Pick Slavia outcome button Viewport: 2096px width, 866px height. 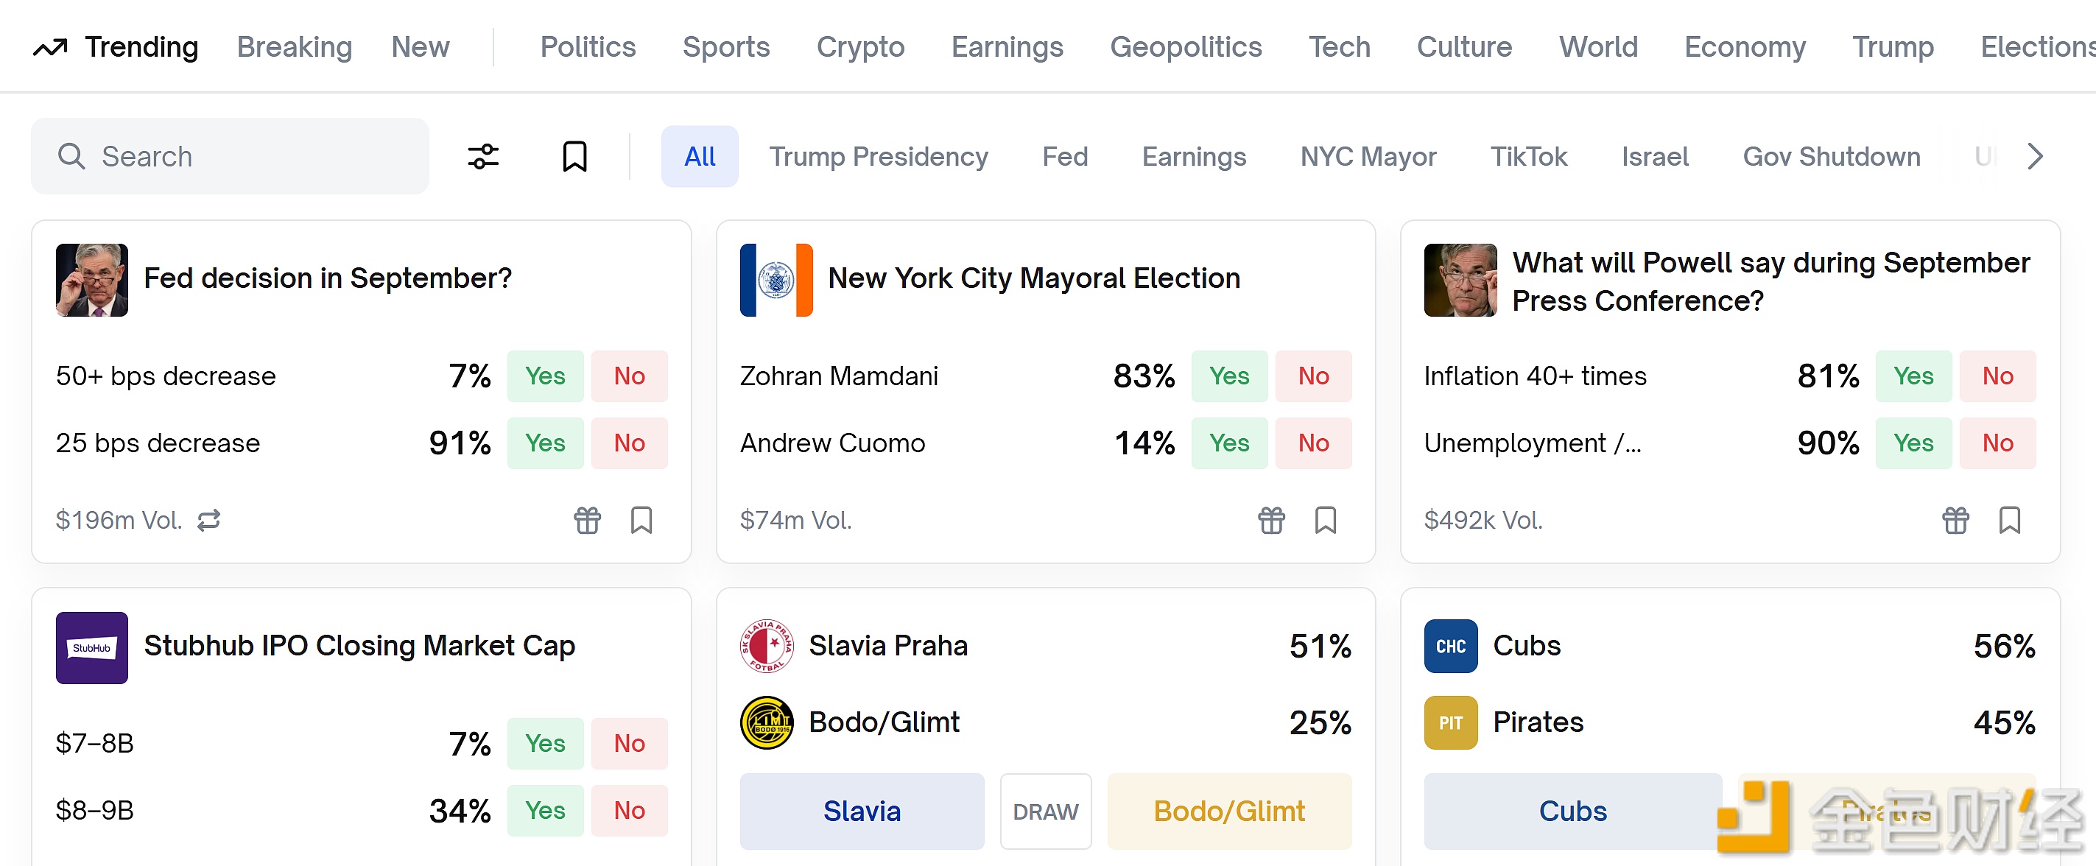click(x=861, y=811)
